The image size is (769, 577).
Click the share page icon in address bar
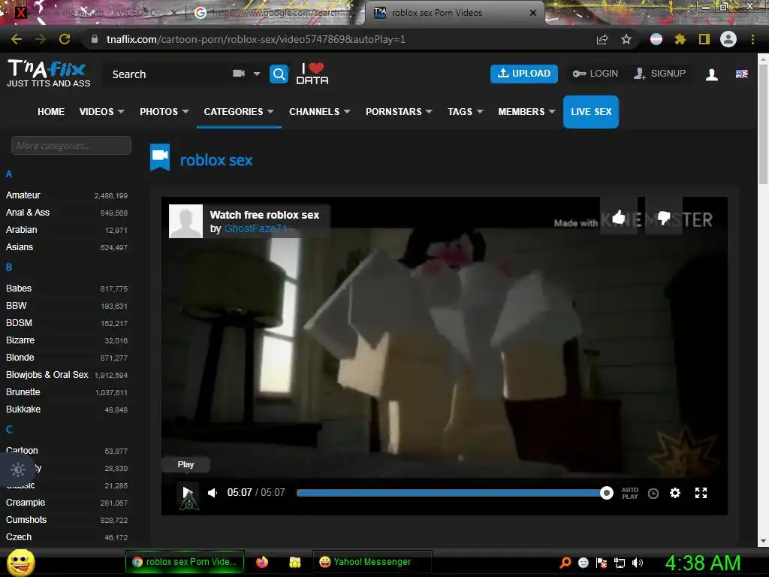click(602, 39)
